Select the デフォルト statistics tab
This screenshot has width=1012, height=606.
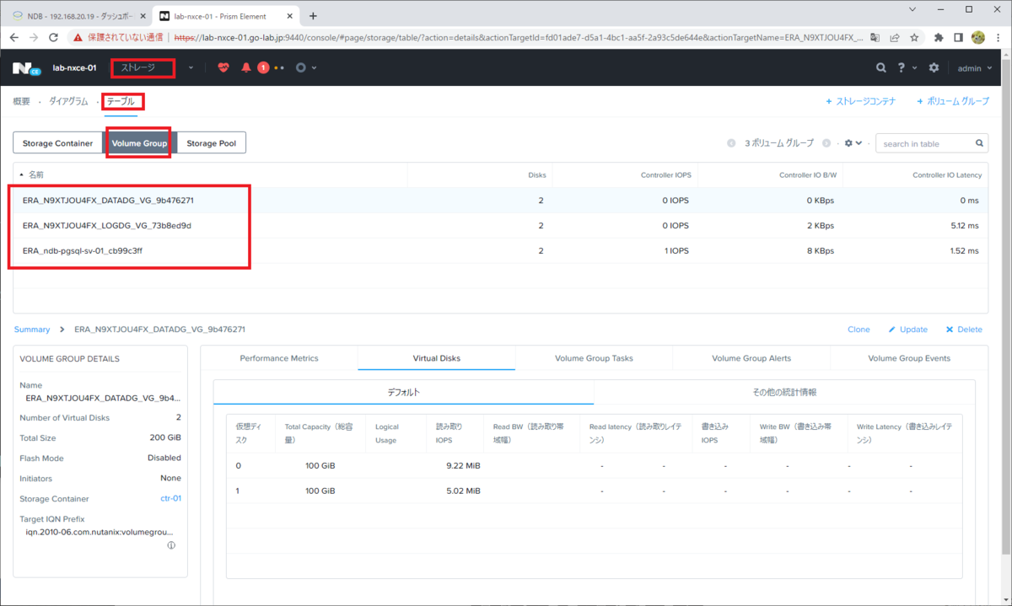pos(404,392)
